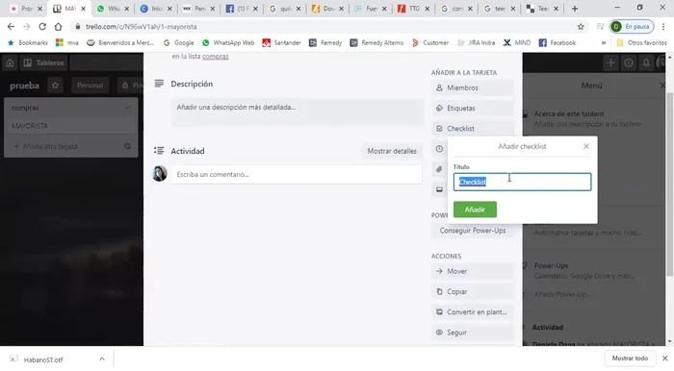The image size is (674, 371).
Task: Click the HabanoST.otf downloaded file
Action: click(x=43, y=359)
